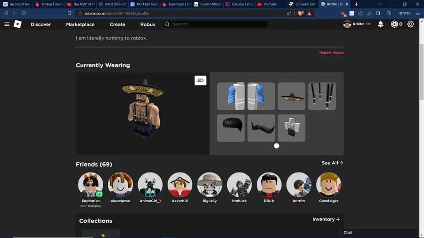Click the Krilitic username in header
Viewport: 424px width, 238px height.
coord(359,24)
